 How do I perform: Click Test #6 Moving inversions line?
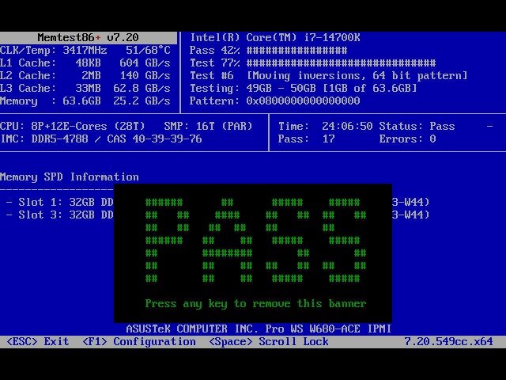click(x=329, y=75)
